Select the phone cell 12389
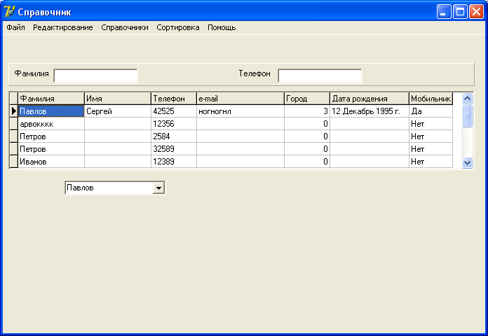Viewport: 488px width, 336px height. [174, 162]
